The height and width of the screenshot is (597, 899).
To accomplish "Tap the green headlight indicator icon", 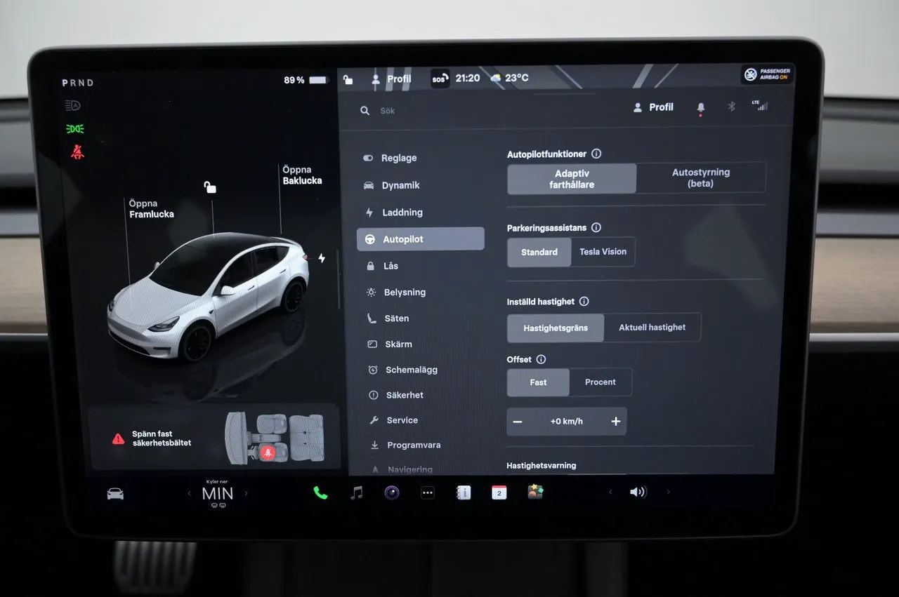I will pos(74,129).
